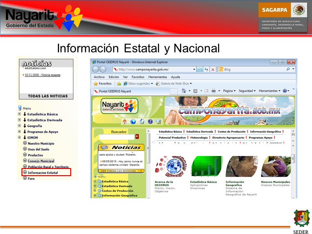Click the Directorio Agropecuario top link
312x234 pixels.
point(228,137)
